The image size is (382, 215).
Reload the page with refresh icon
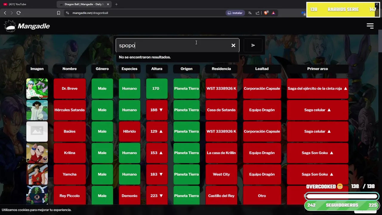(19, 13)
